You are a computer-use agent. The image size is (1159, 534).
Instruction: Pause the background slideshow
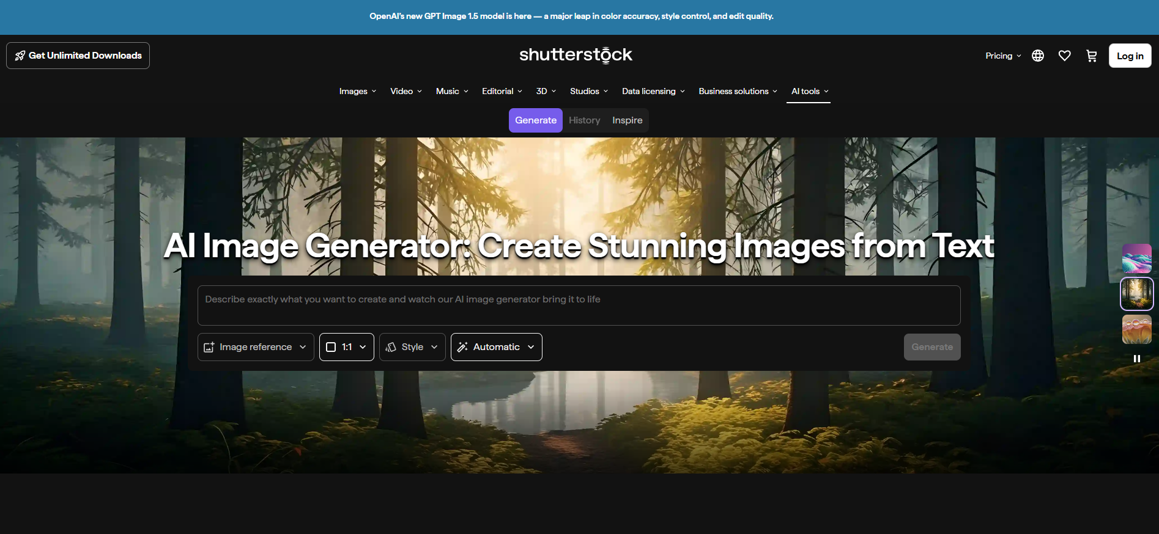(x=1137, y=359)
